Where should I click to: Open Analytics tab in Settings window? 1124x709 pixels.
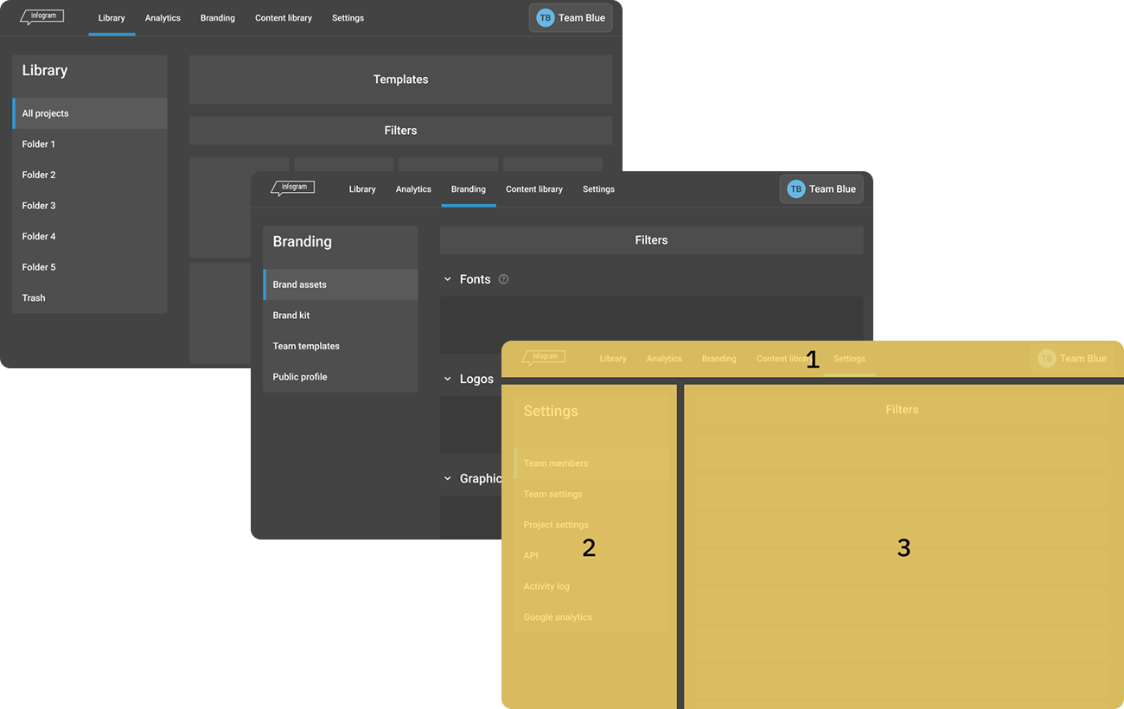pos(664,359)
